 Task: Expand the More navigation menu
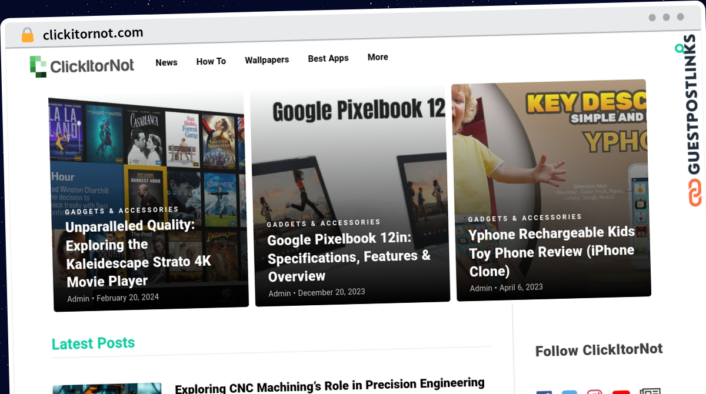pos(378,57)
